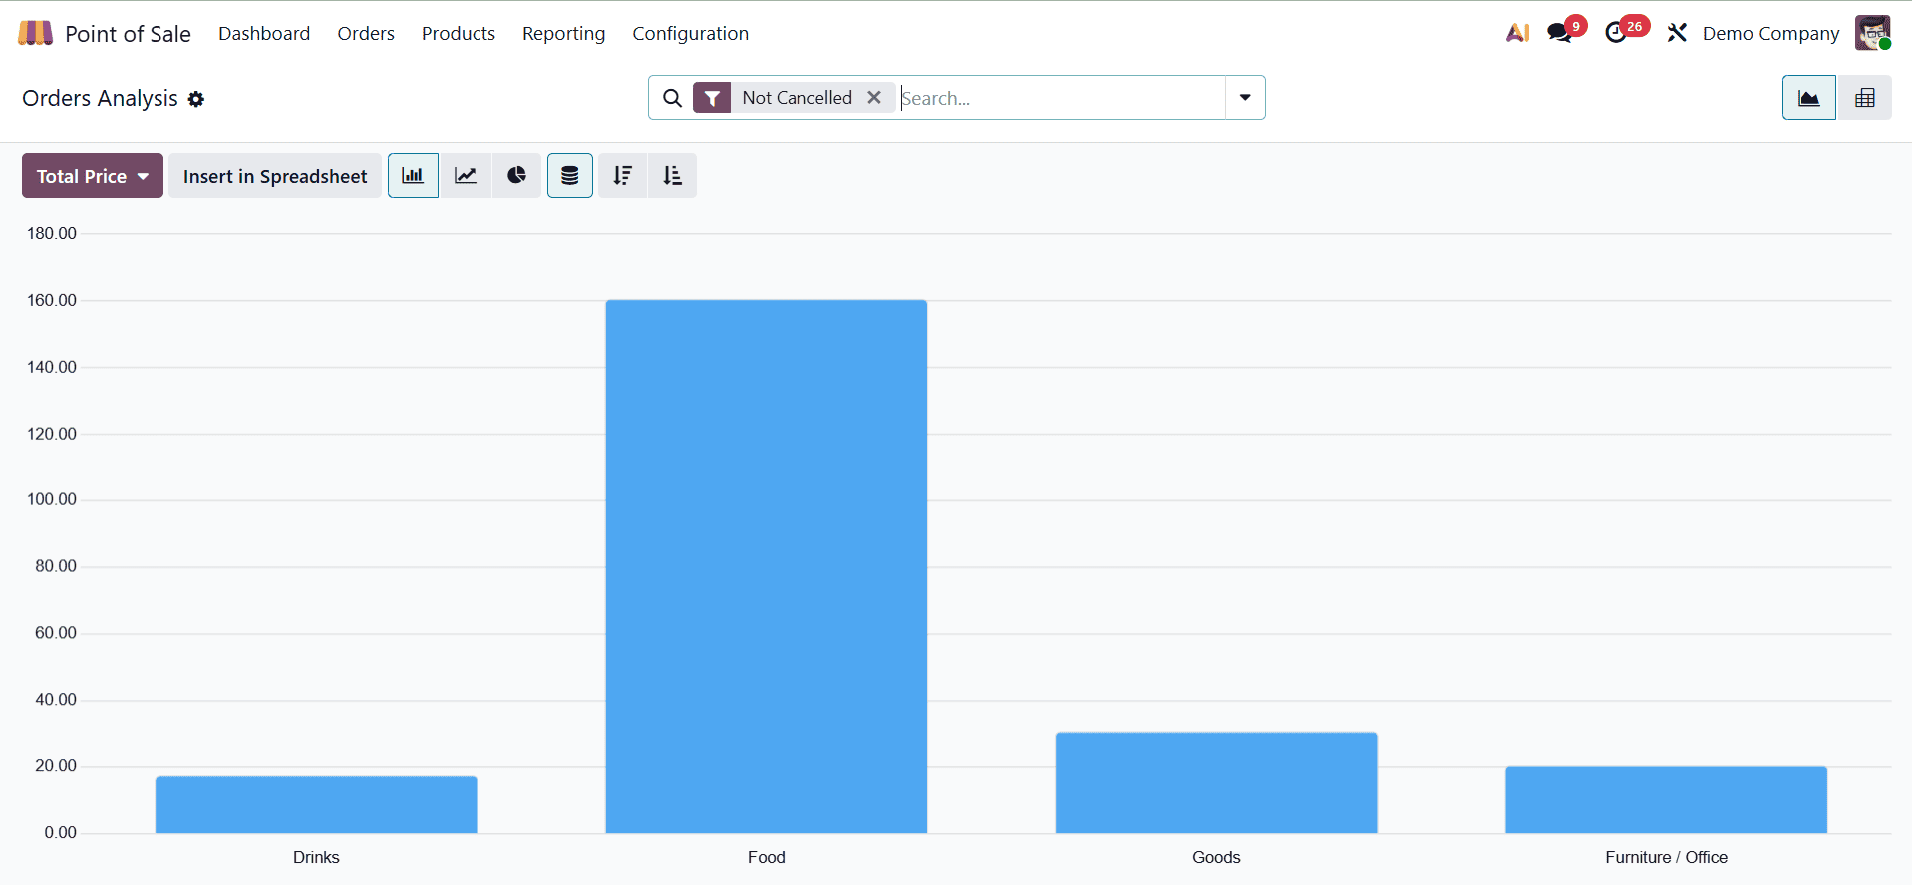Image resolution: width=1912 pixels, height=885 pixels.
Task: Click the Food axis label
Action: tap(767, 857)
